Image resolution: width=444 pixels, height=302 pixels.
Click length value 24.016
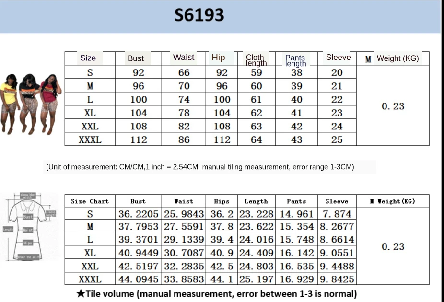tap(256, 240)
